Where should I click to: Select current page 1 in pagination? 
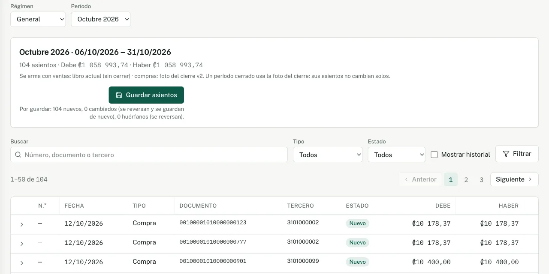click(x=451, y=179)
